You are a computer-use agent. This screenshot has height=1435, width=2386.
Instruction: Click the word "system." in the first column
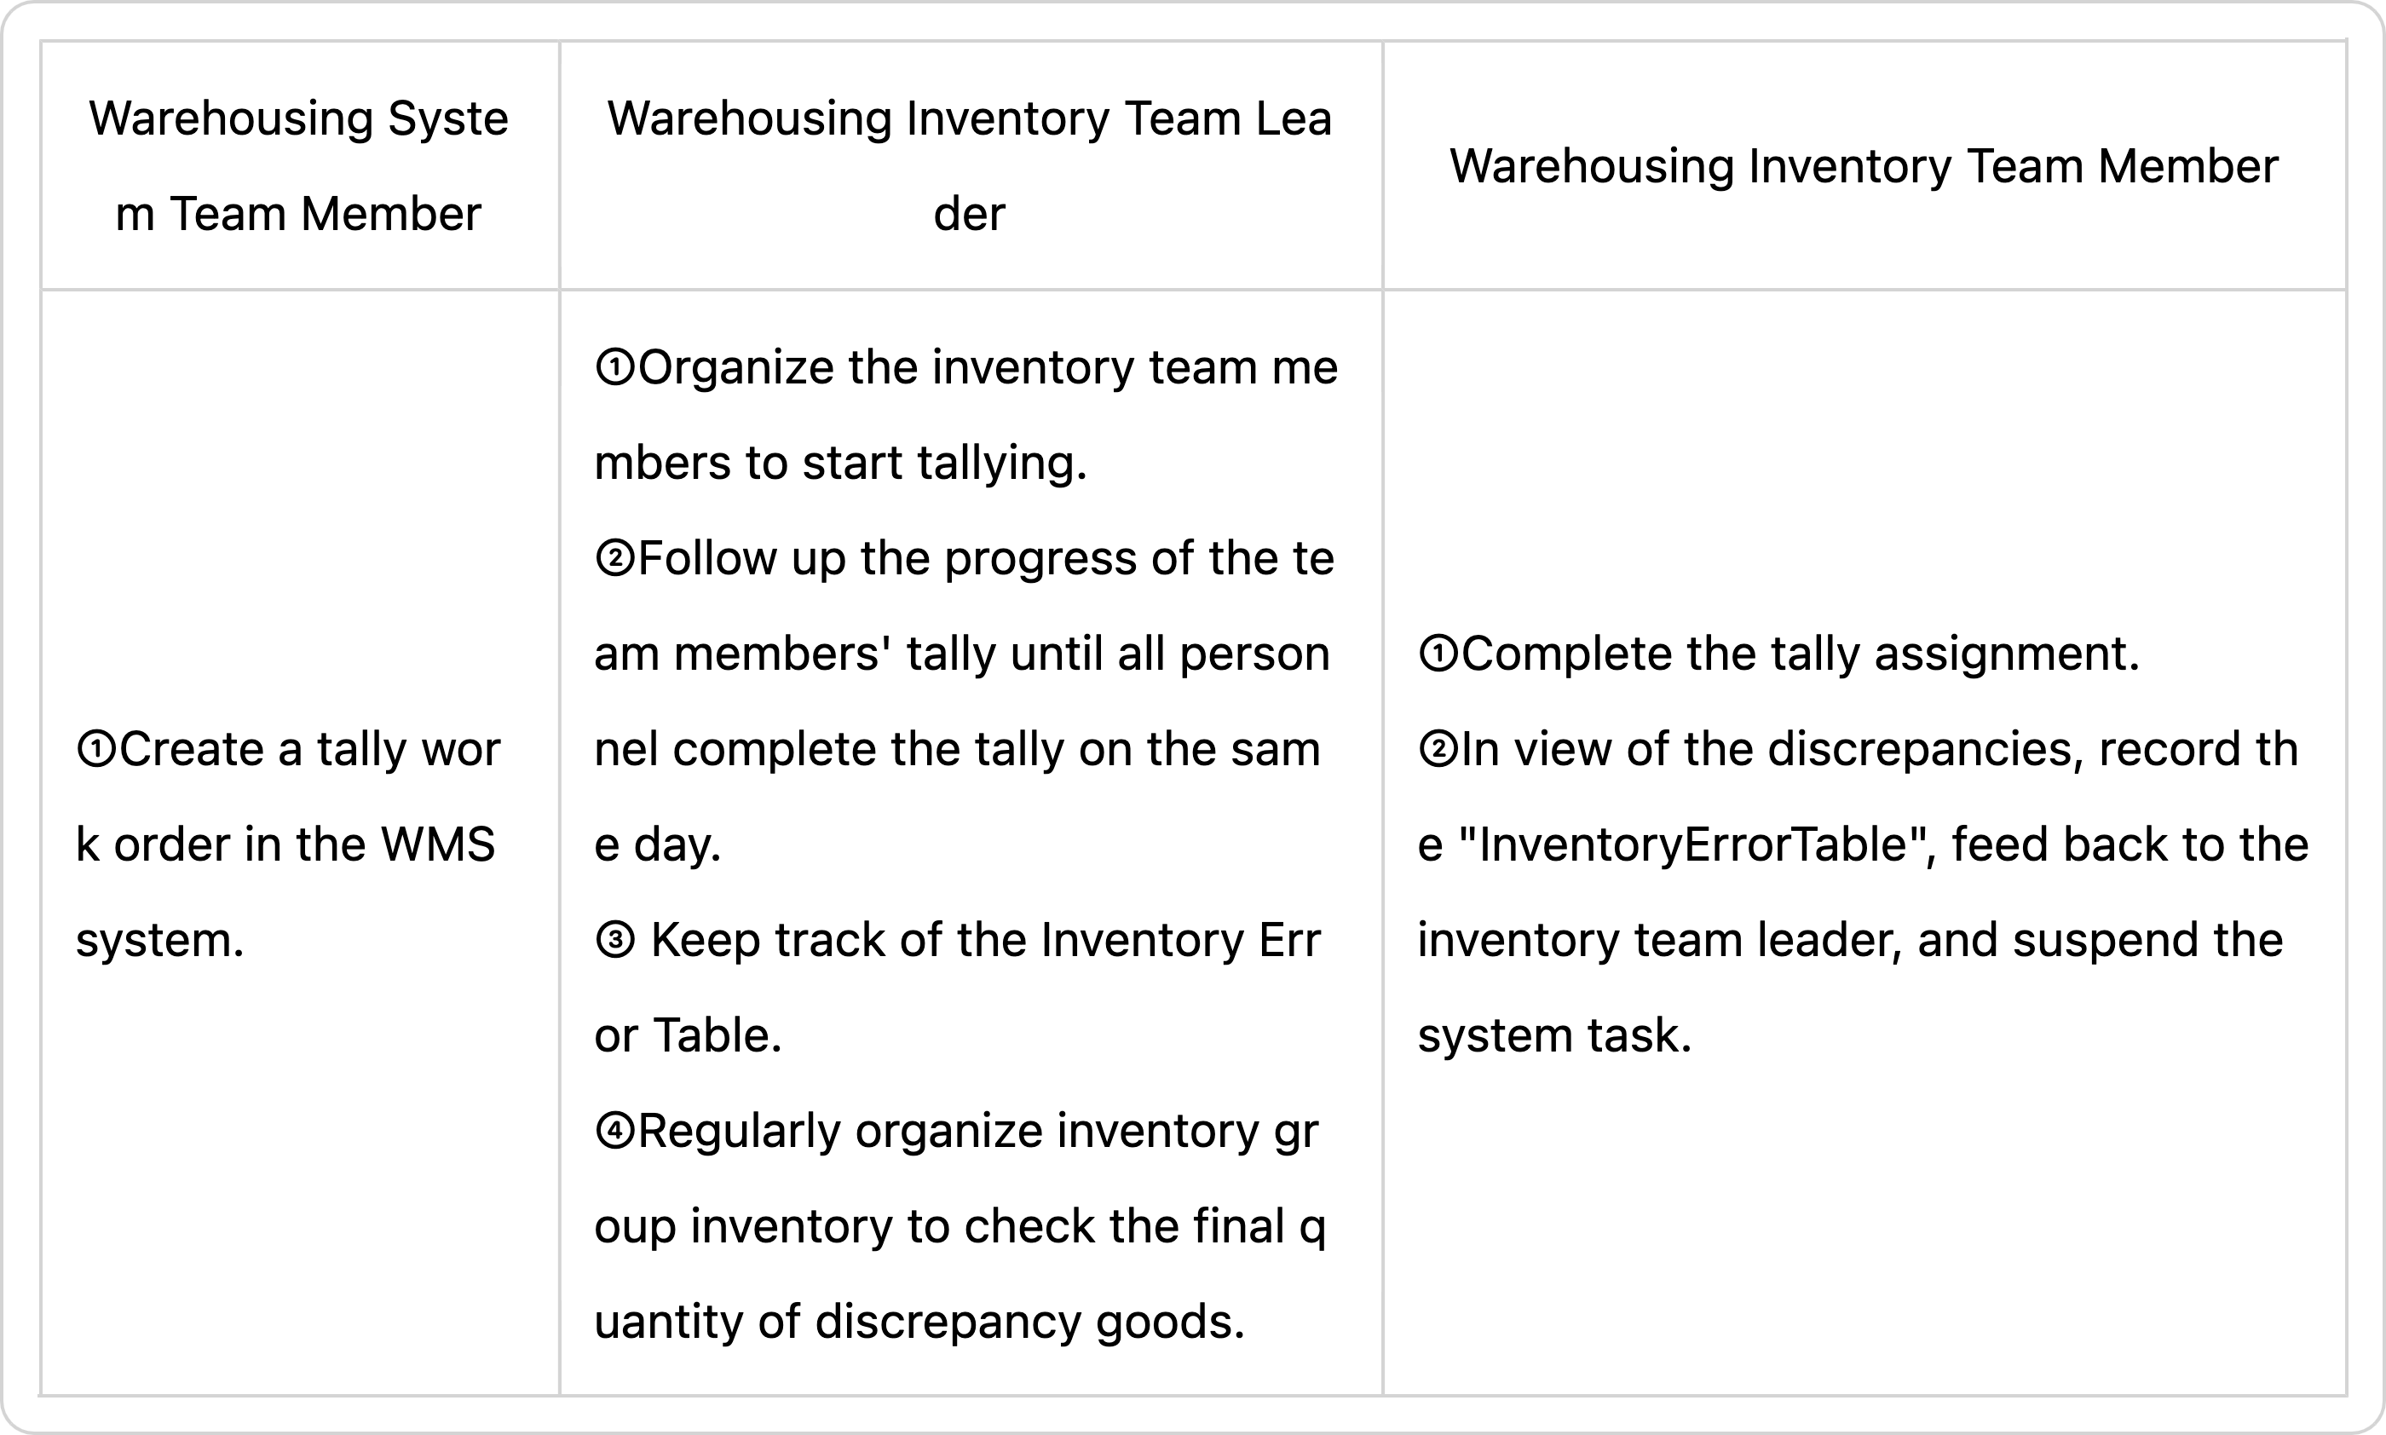pyautogui.click(x=159, y=940)
